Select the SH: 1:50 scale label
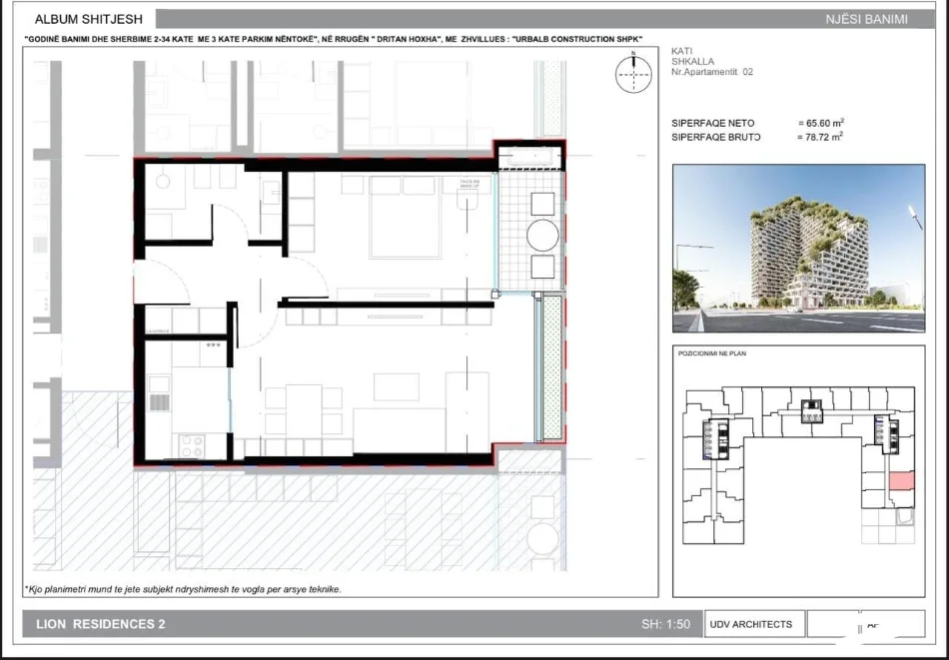Viewport: 949px width, 660px height. (x=665, y=624)
